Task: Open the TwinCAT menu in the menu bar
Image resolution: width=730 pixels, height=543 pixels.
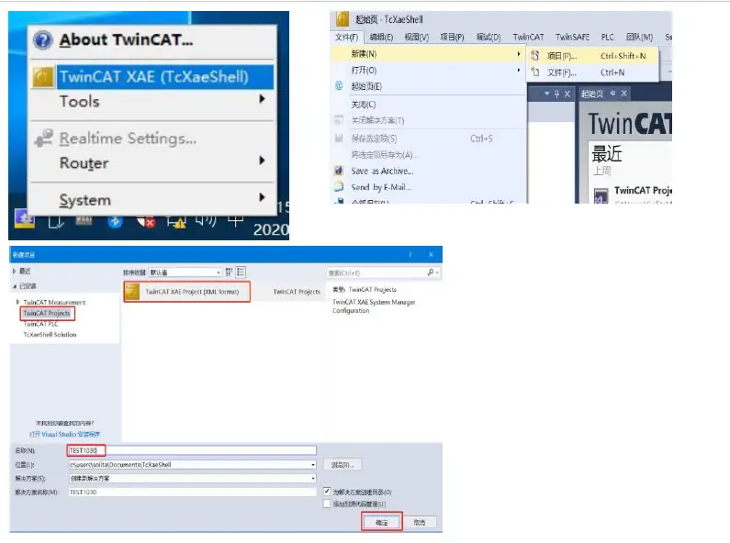Action: [x=528, y=38]
